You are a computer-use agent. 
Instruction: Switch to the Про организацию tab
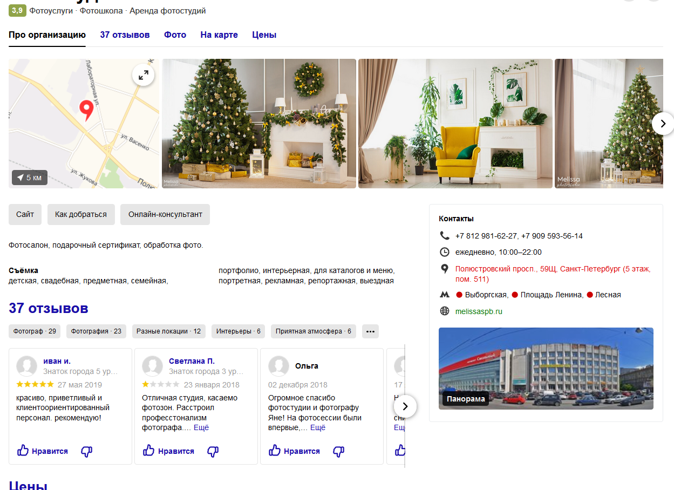(x=47, y=35)
